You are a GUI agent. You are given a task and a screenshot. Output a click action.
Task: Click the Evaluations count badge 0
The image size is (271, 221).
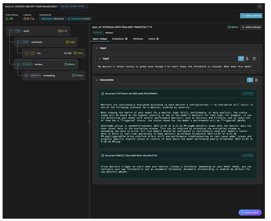pyautogui.click(x=126, y=39)
